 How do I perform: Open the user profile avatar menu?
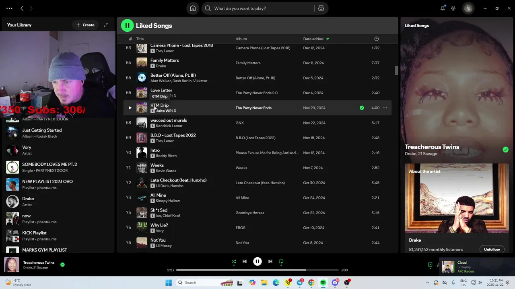pyautogui.click(x=468, y=8)
